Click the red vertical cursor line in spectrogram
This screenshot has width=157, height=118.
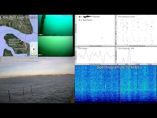[120, 84]
